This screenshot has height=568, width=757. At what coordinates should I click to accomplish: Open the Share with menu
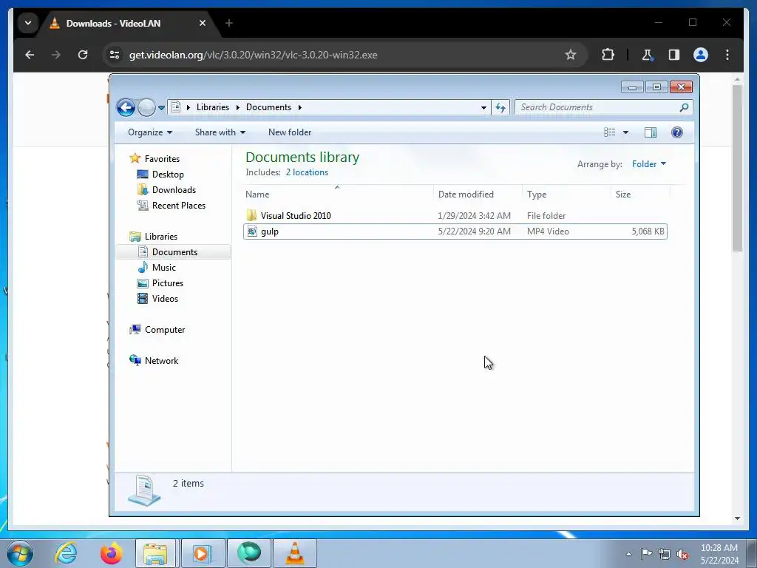click(220, 132)
